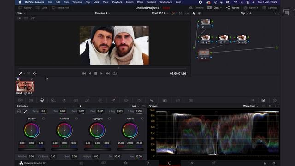Open the Scopes options menu
295x166 pixels.
click(277, 106)
